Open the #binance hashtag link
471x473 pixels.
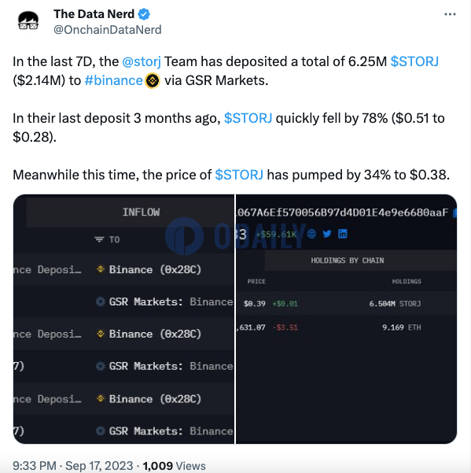click(x=113, y=80)
